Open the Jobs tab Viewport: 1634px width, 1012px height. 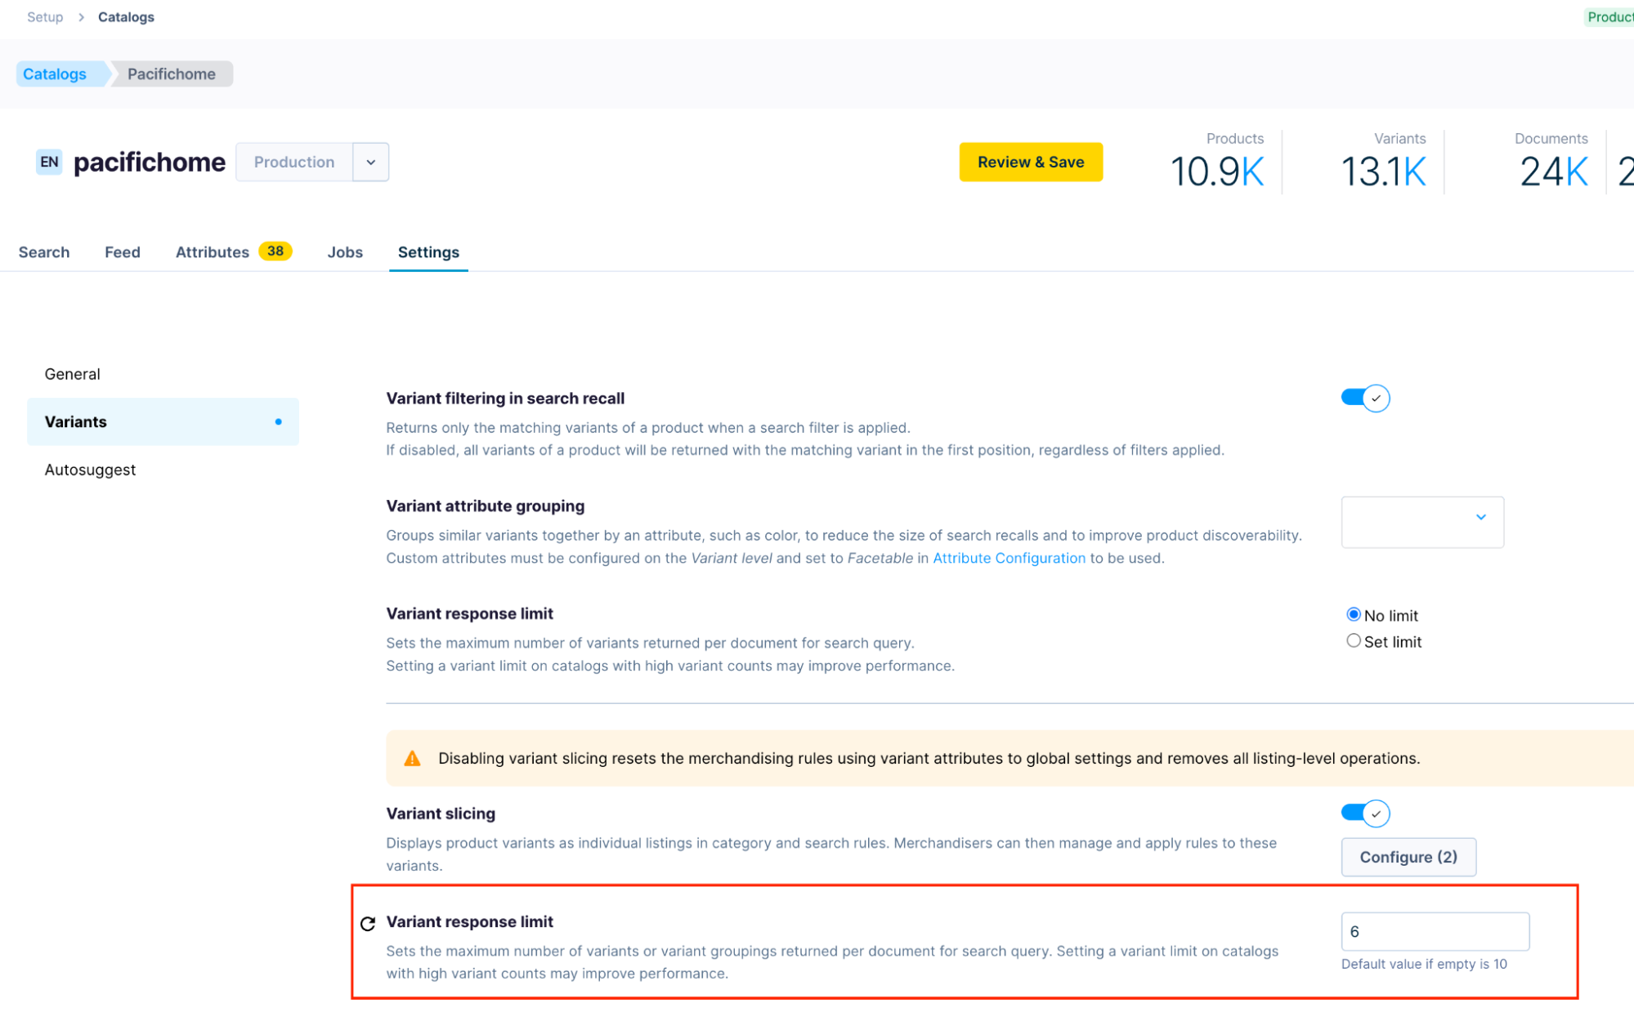345,252
